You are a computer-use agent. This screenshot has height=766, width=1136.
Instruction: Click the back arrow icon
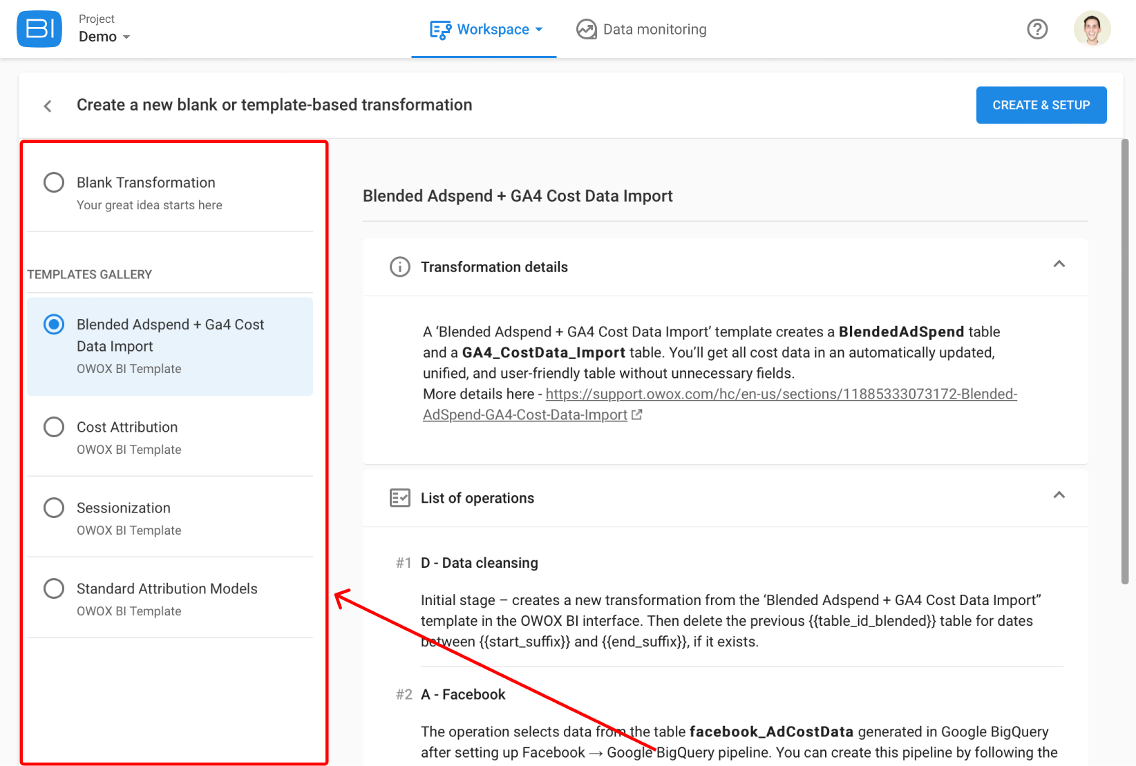click(x=48, y=106)
